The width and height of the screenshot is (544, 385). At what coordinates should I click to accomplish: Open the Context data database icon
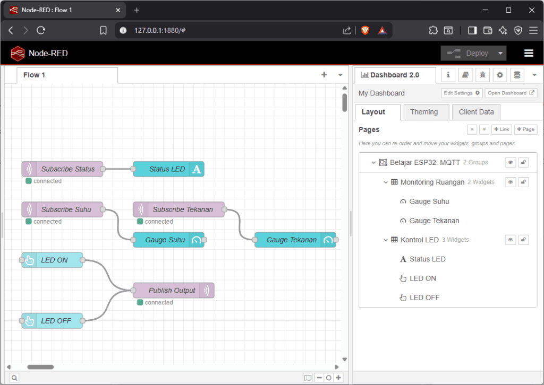(517, 75)
